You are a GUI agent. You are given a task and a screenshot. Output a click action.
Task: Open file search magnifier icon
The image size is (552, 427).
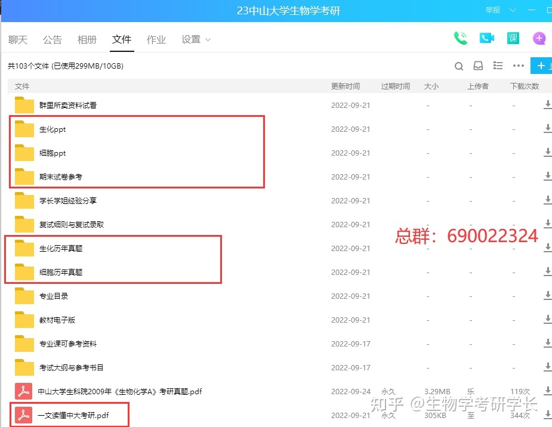tap(459, 66)
